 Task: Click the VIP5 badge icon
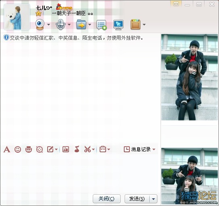point(64,7)
